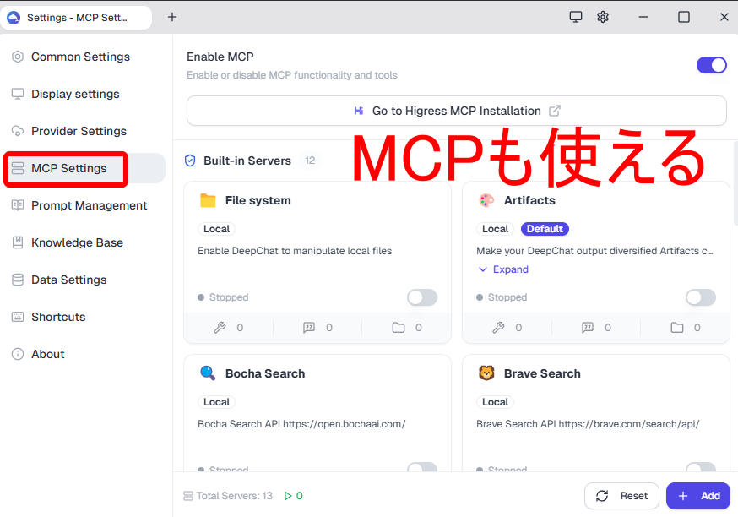
Task: Enable the File system server toggle
Action: [x=422, y=297]
